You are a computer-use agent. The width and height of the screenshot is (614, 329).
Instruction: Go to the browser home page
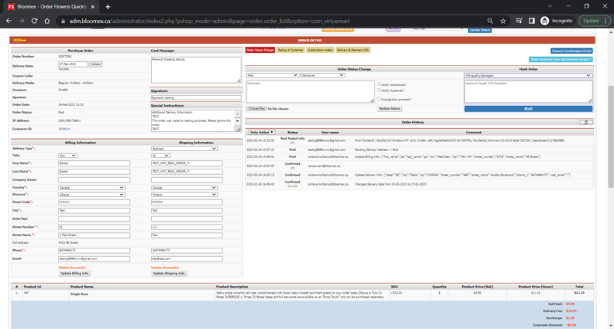click(x=48, y=21)
